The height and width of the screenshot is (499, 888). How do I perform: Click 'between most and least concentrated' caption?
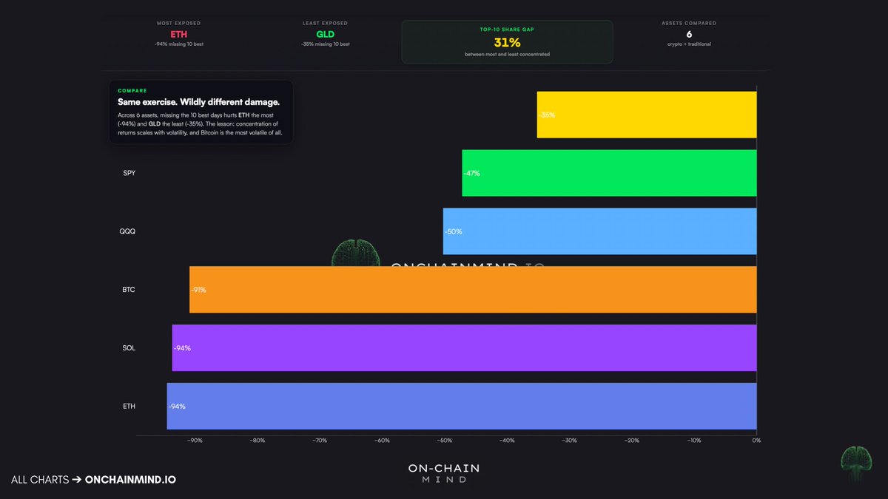[507, 55]
